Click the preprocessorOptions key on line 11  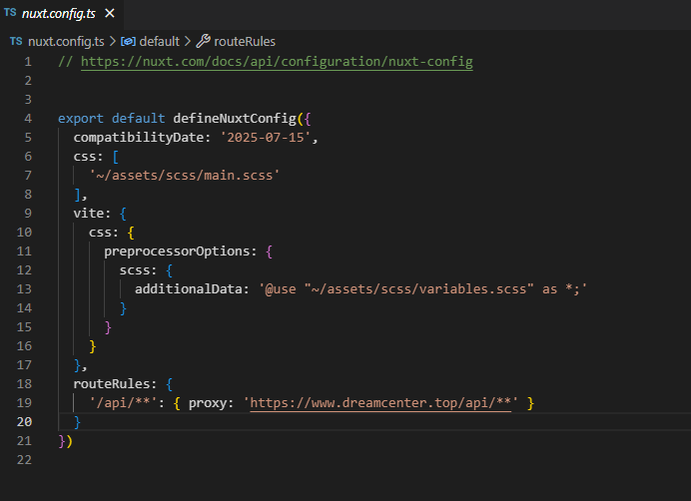pos(181,251)
